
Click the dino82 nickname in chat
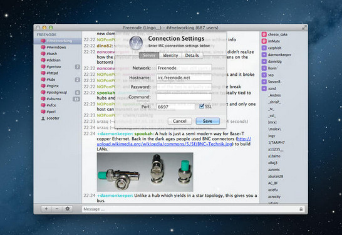[x=105, y=46]
